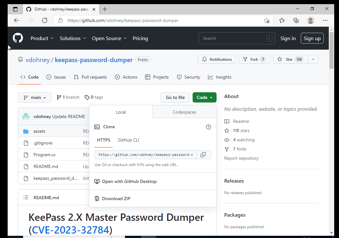Click the clone URL text field
The height and width of the screenshot is (238, 339).
tap(145, 155)
